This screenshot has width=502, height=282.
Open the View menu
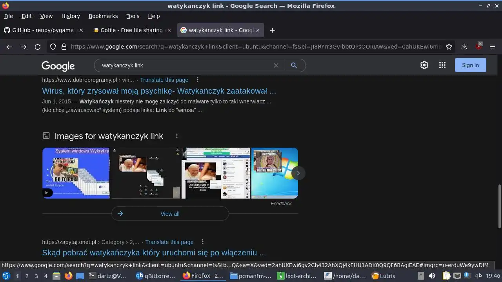(46, 16)
